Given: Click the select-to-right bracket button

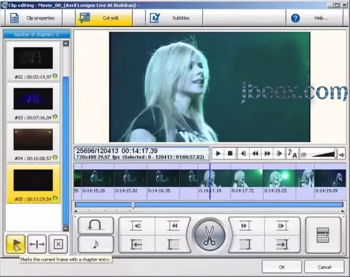Looking at the screenshot, I should point(246,244).
